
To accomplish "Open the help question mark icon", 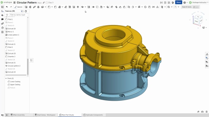I will coord(185,3).
